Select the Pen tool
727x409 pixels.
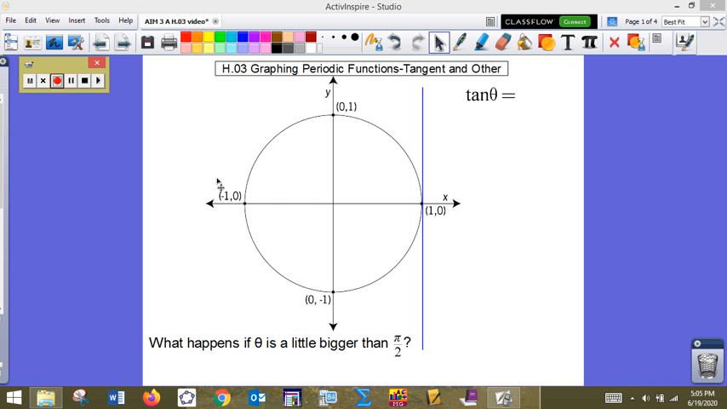click(x=460, y=43)
